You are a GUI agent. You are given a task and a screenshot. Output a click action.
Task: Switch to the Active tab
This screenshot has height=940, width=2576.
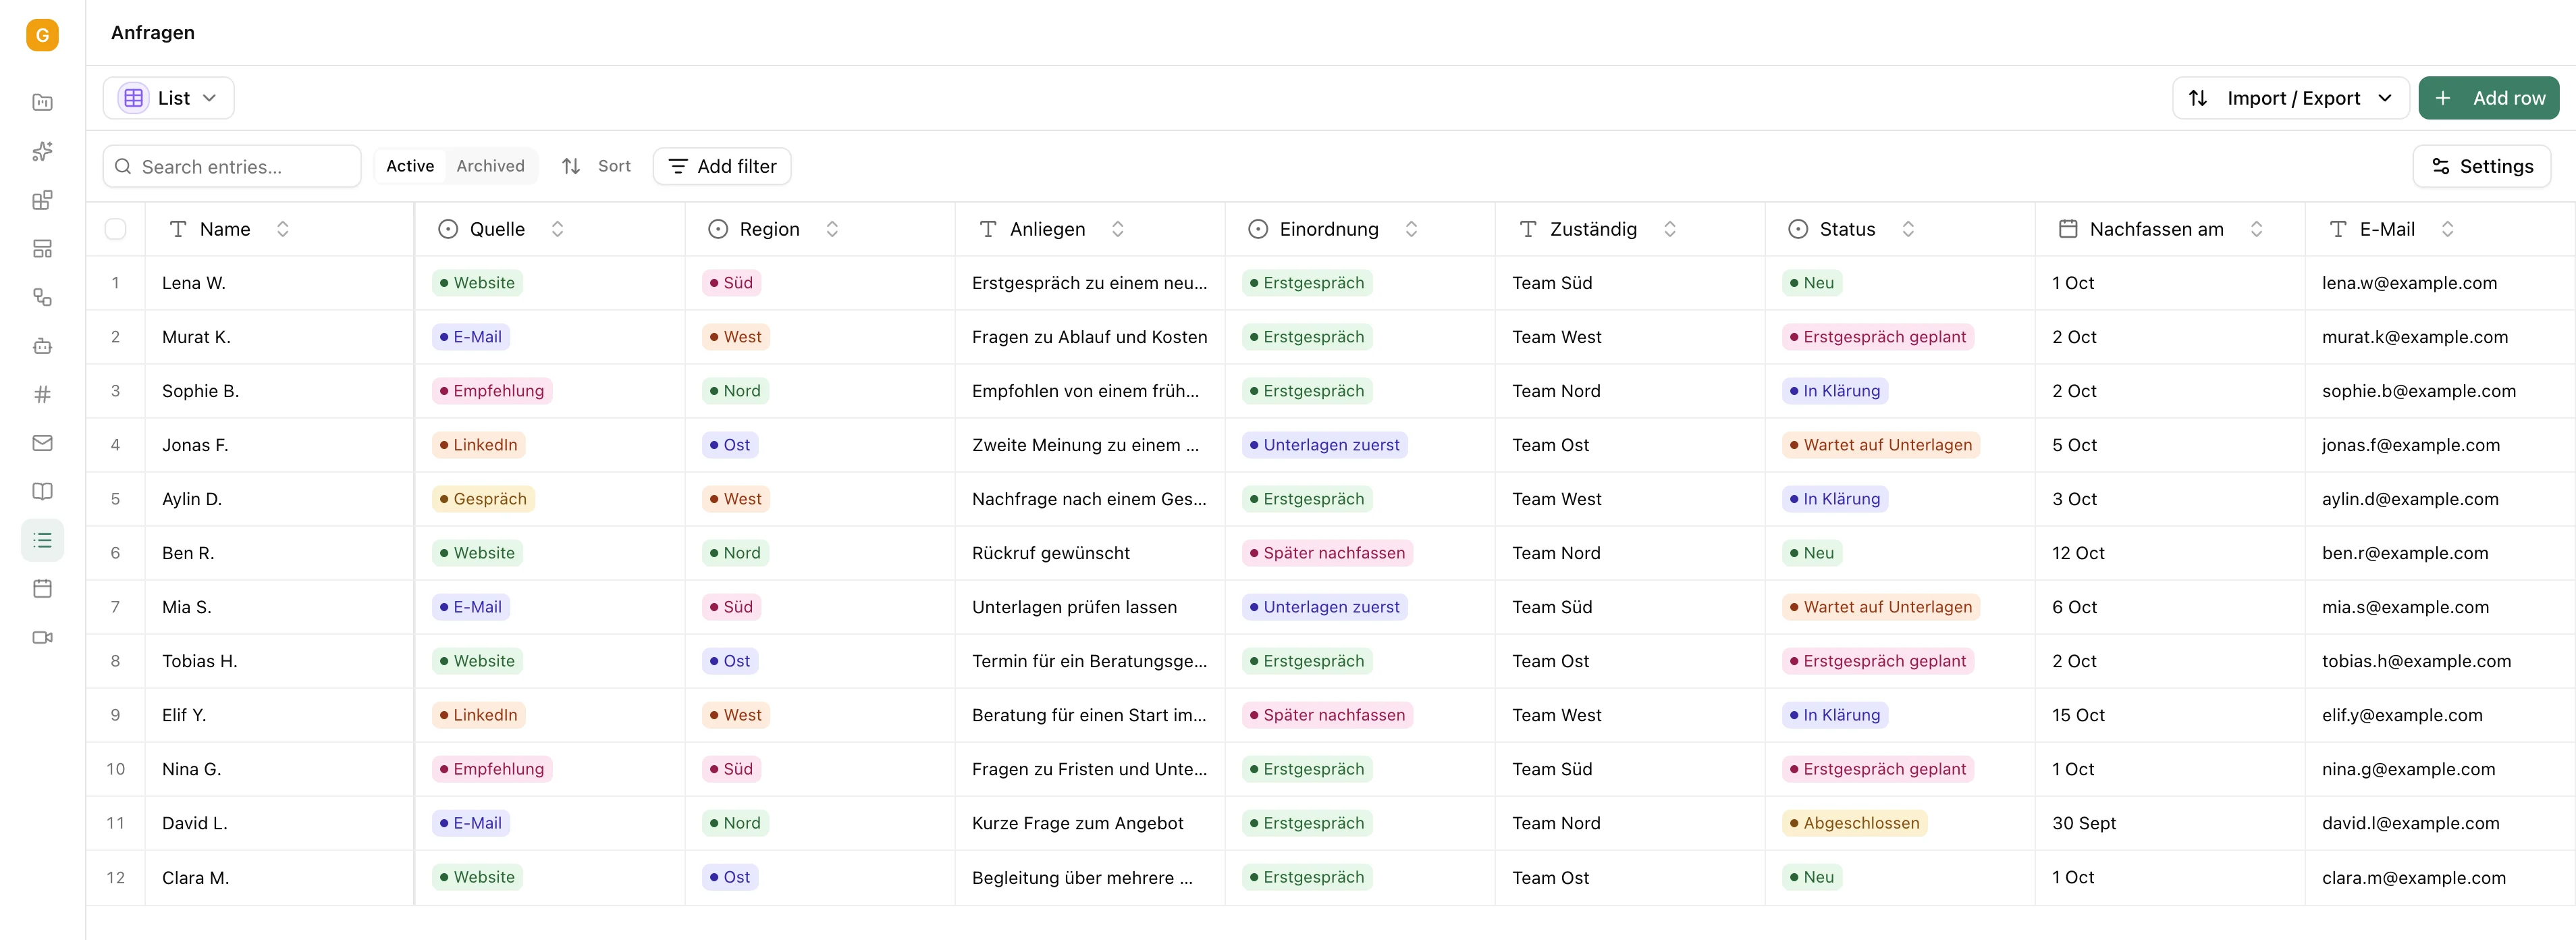coord(410,166)
